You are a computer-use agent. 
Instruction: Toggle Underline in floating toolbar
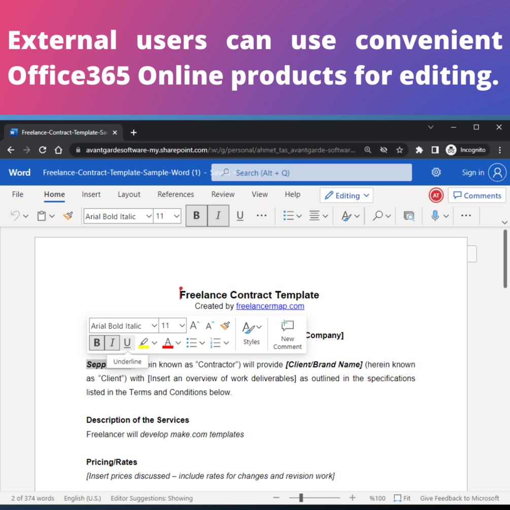pyautogui.click(x=127, y=343)
